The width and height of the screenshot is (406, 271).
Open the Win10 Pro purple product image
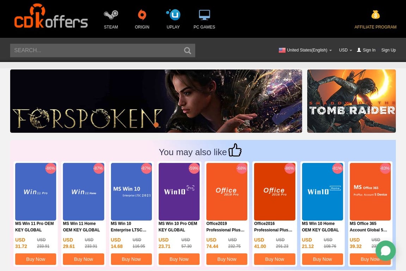pyautogui.click(x=179, y=192)
